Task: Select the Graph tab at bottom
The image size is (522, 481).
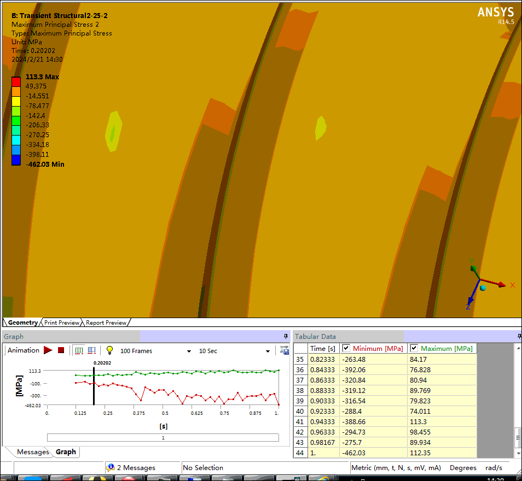Action: [66, 451]
